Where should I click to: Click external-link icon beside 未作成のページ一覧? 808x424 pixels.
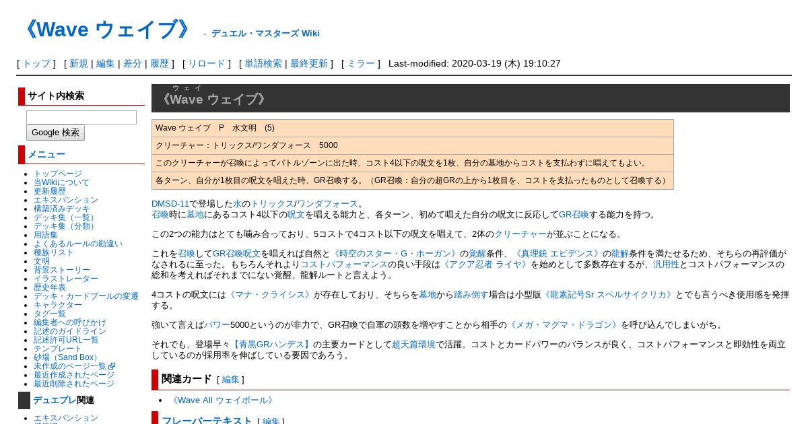pyautogui.click(x=112, y=366)
